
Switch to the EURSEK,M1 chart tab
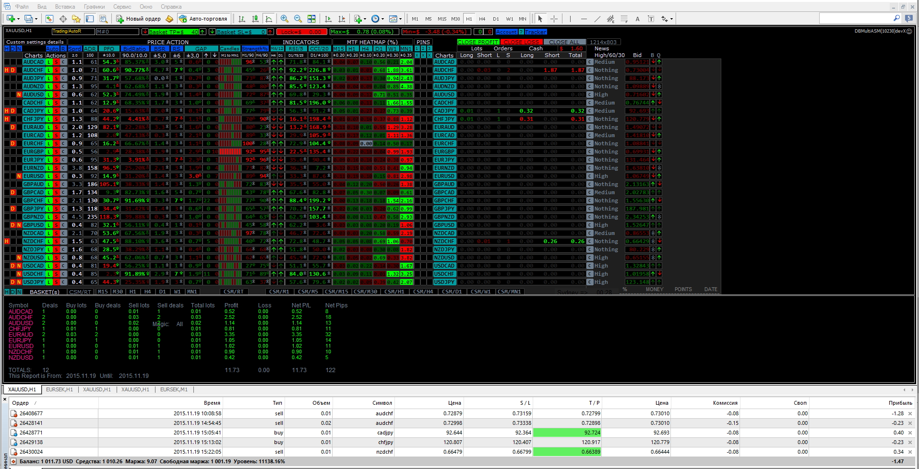[x=174, y=389]
